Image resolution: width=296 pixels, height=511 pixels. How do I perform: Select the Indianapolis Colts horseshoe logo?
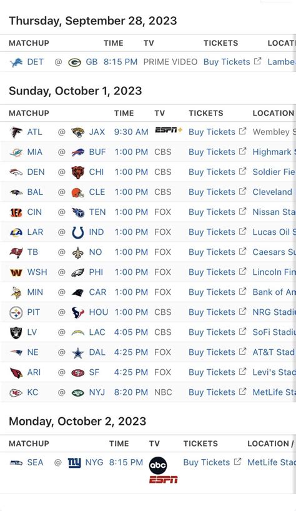click(78, 232)
